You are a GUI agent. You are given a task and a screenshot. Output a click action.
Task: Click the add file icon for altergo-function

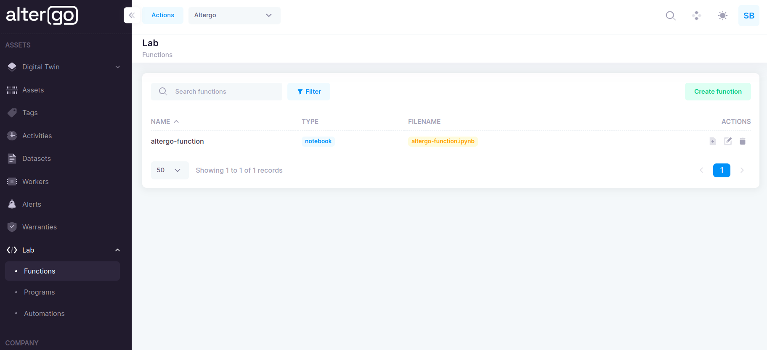pos(712,141)
